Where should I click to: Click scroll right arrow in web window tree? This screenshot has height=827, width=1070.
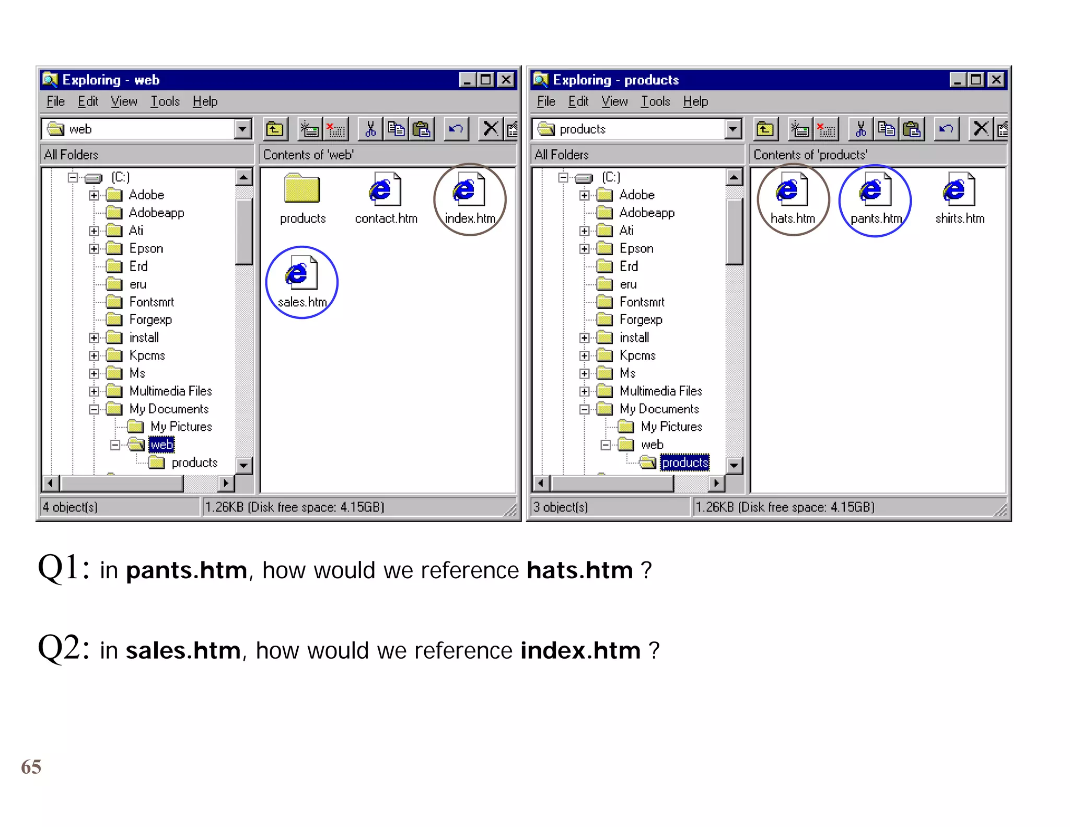coord(225,484)
